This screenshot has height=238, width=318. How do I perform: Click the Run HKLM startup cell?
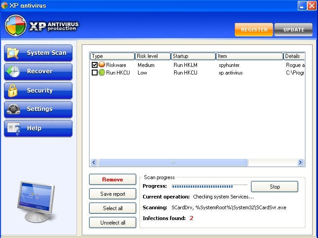tap(185, 65)
